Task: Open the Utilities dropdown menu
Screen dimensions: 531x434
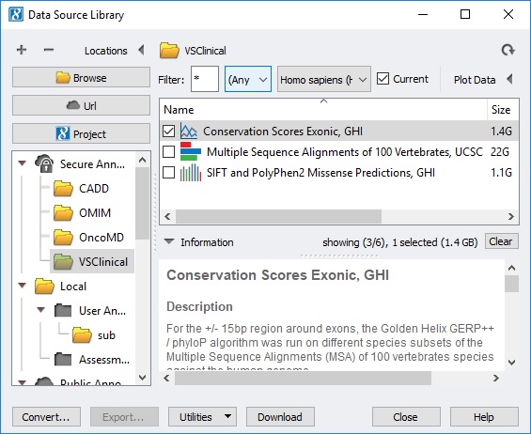Action: click(202, 416)
